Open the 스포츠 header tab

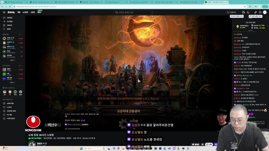pos(33,12)
